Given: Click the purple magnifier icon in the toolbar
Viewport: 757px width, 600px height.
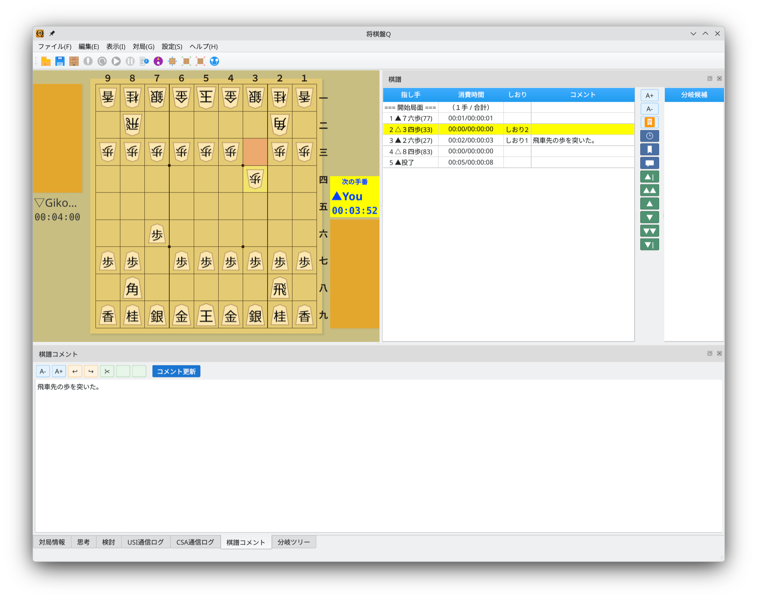Looking at the screenshot, I should point(158,61).
